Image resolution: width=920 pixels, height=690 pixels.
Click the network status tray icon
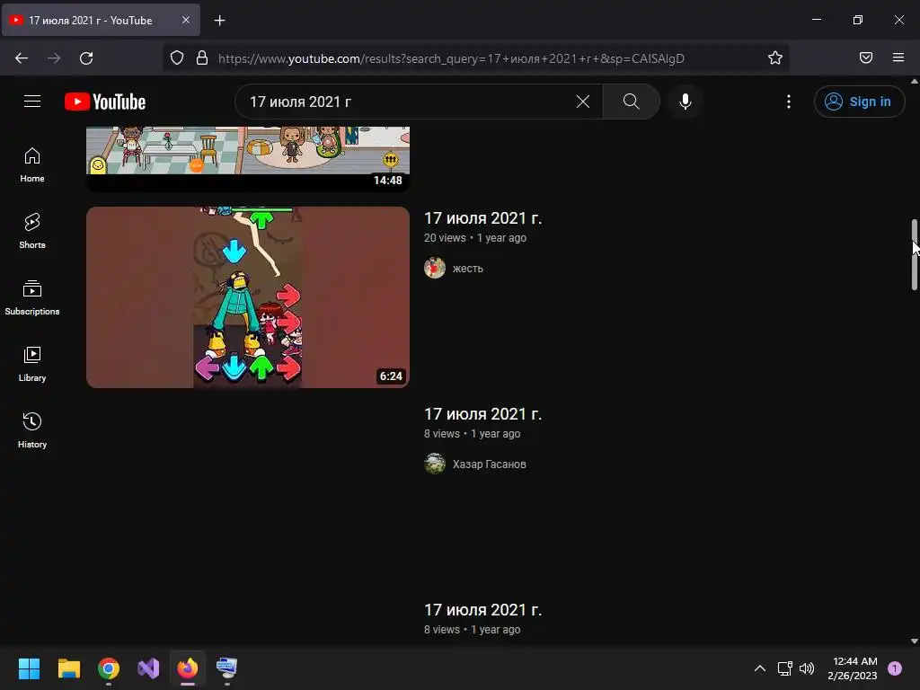(784, 668)
